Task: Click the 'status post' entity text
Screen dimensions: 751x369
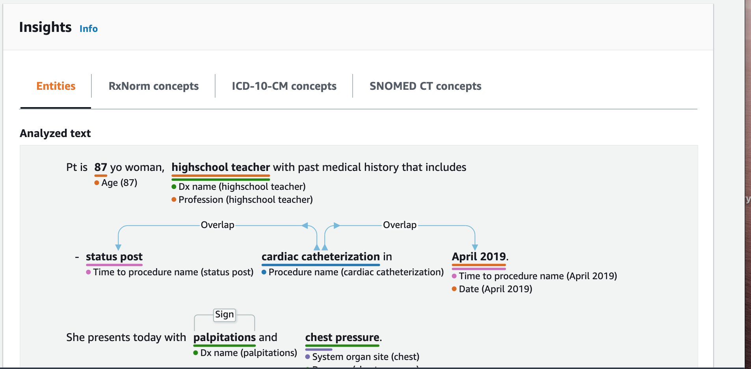Action: click(114, 257)
